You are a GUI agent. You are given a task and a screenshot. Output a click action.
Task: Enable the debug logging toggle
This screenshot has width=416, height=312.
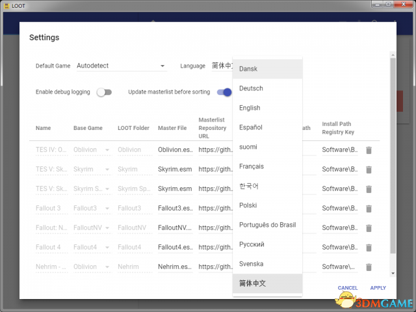point(104,92)
